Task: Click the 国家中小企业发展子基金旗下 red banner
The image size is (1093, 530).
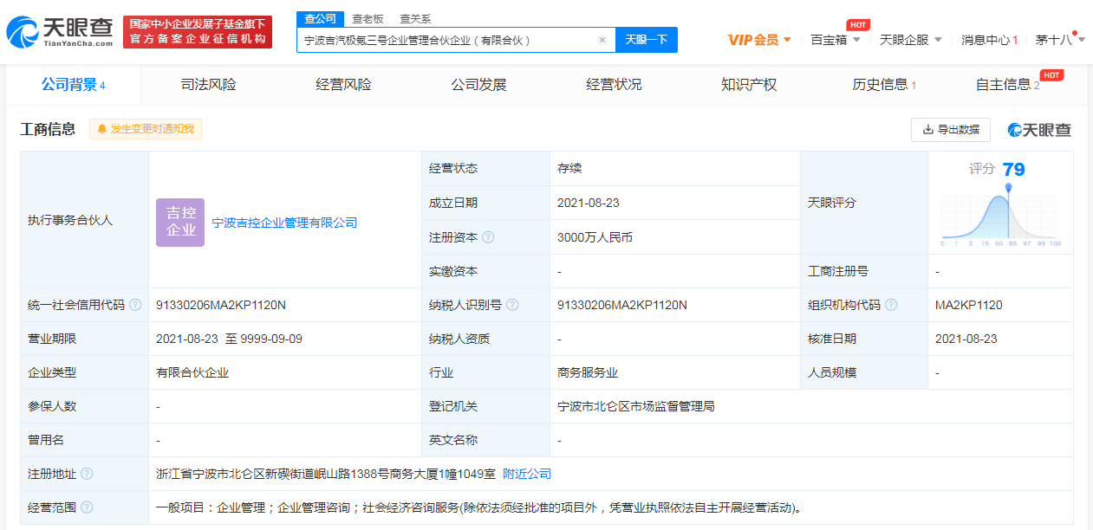Action: pyautogui.click(x=198, y=32)
